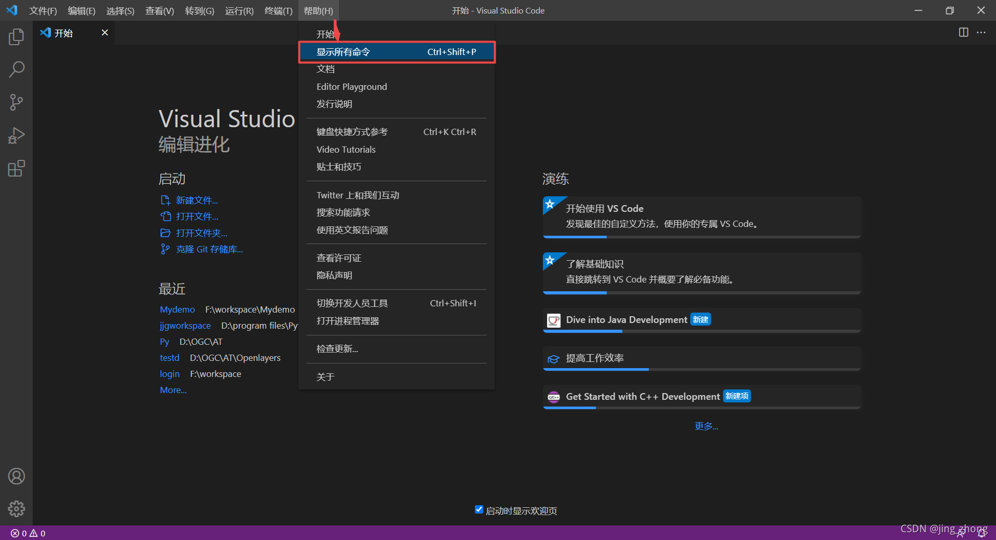
Task: Select Editor Playground menu entry
Action: pyautogui.click(x=397, y=87)
